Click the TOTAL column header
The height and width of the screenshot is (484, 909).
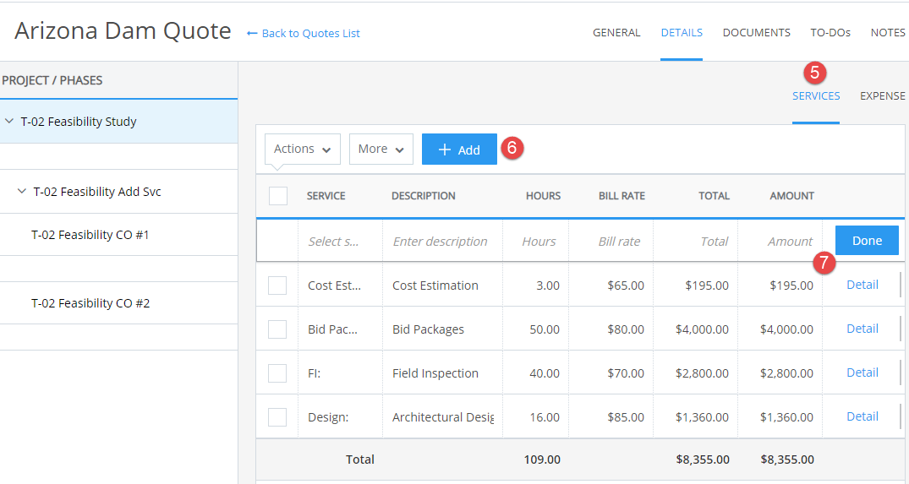click(714, 196)
